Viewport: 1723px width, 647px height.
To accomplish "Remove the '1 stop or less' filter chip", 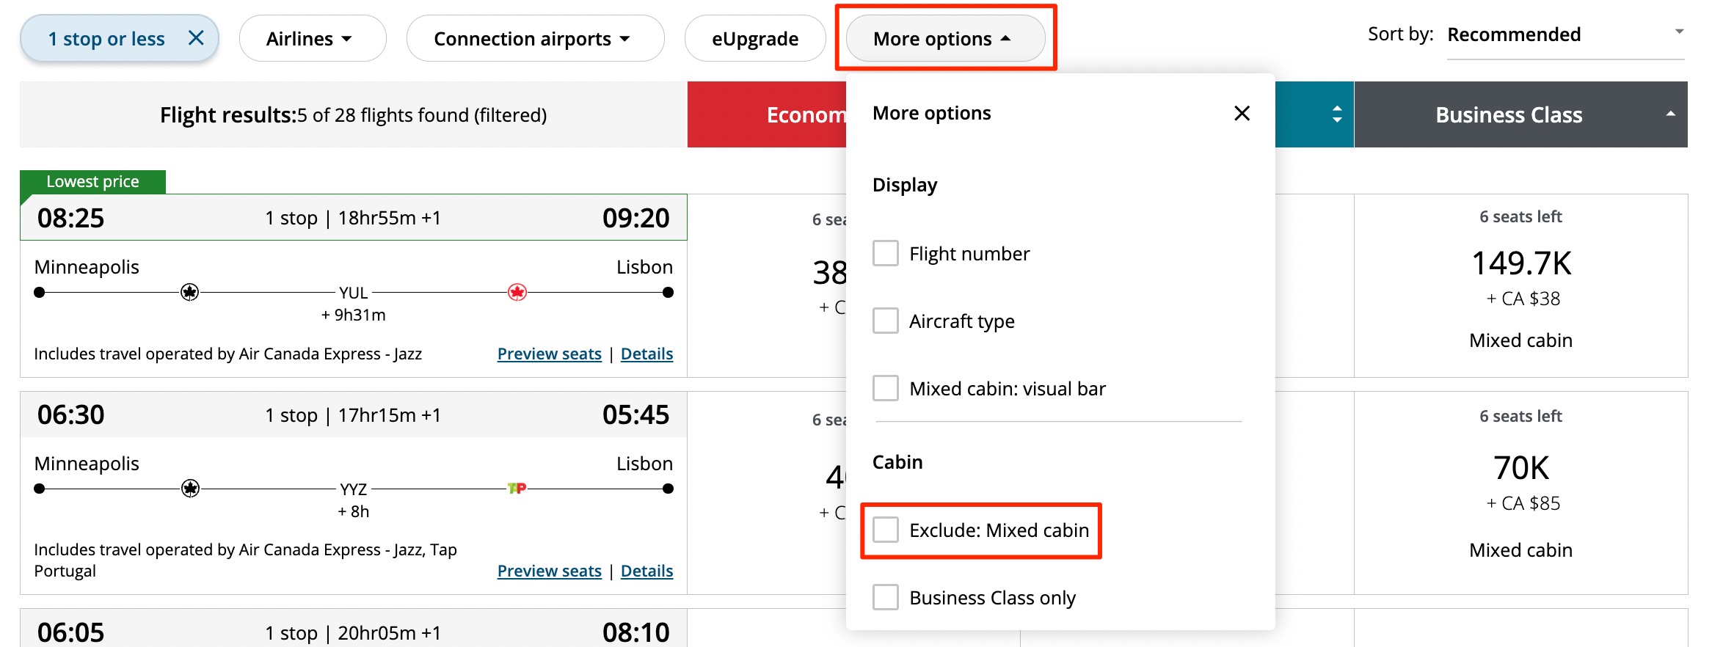I will point(195,38).
